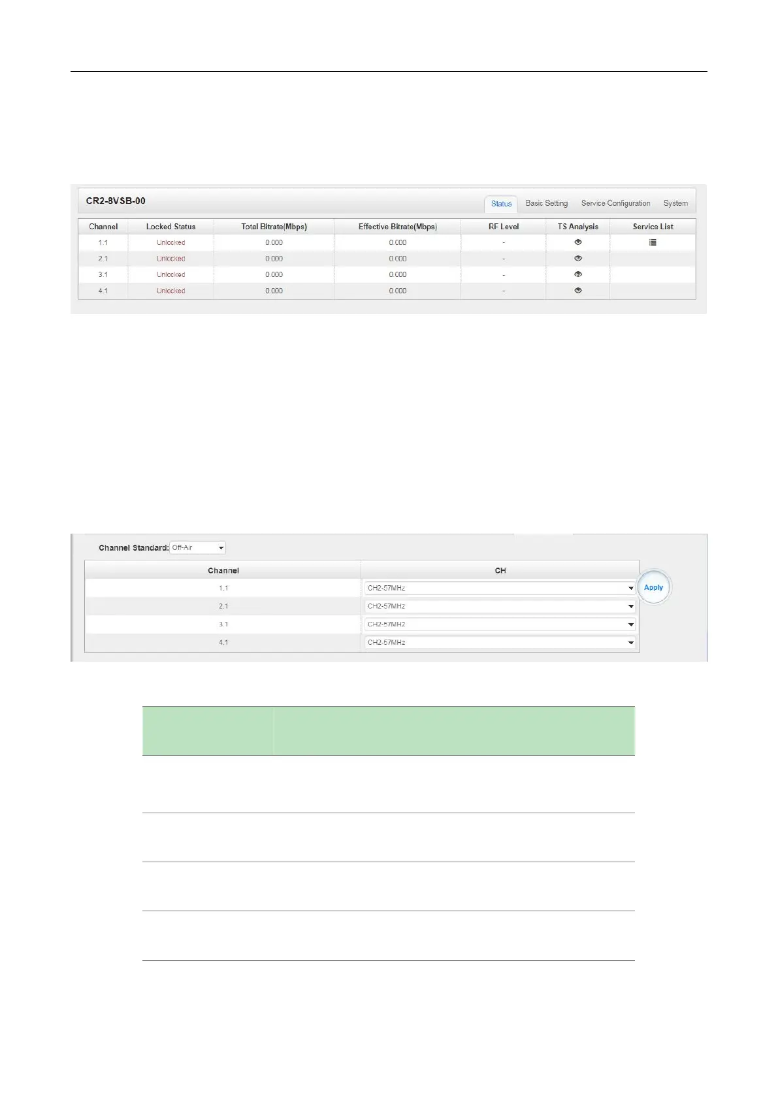
Task: Click the Channel Standard label
Action: pyautogui.click(x=133, y=547)
